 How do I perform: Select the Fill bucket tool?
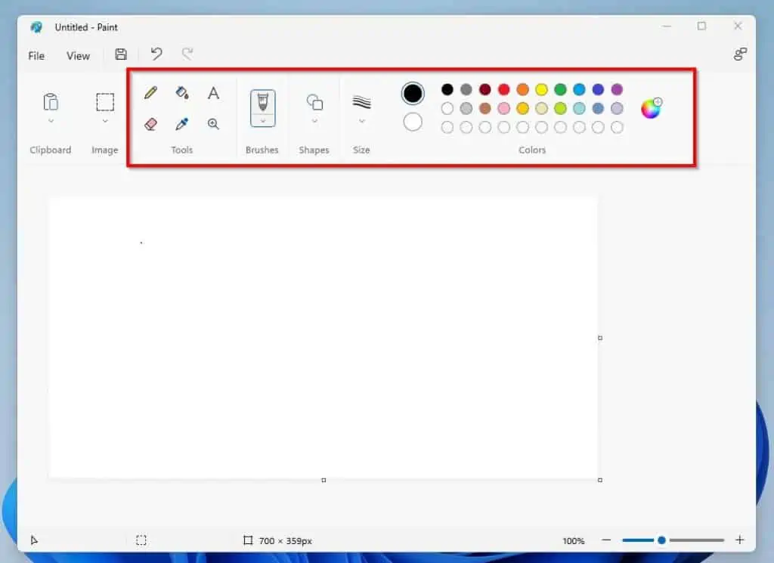click(182, 93)
